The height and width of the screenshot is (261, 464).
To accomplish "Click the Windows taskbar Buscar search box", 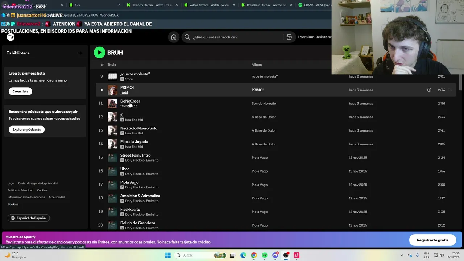I will point(200,255).
